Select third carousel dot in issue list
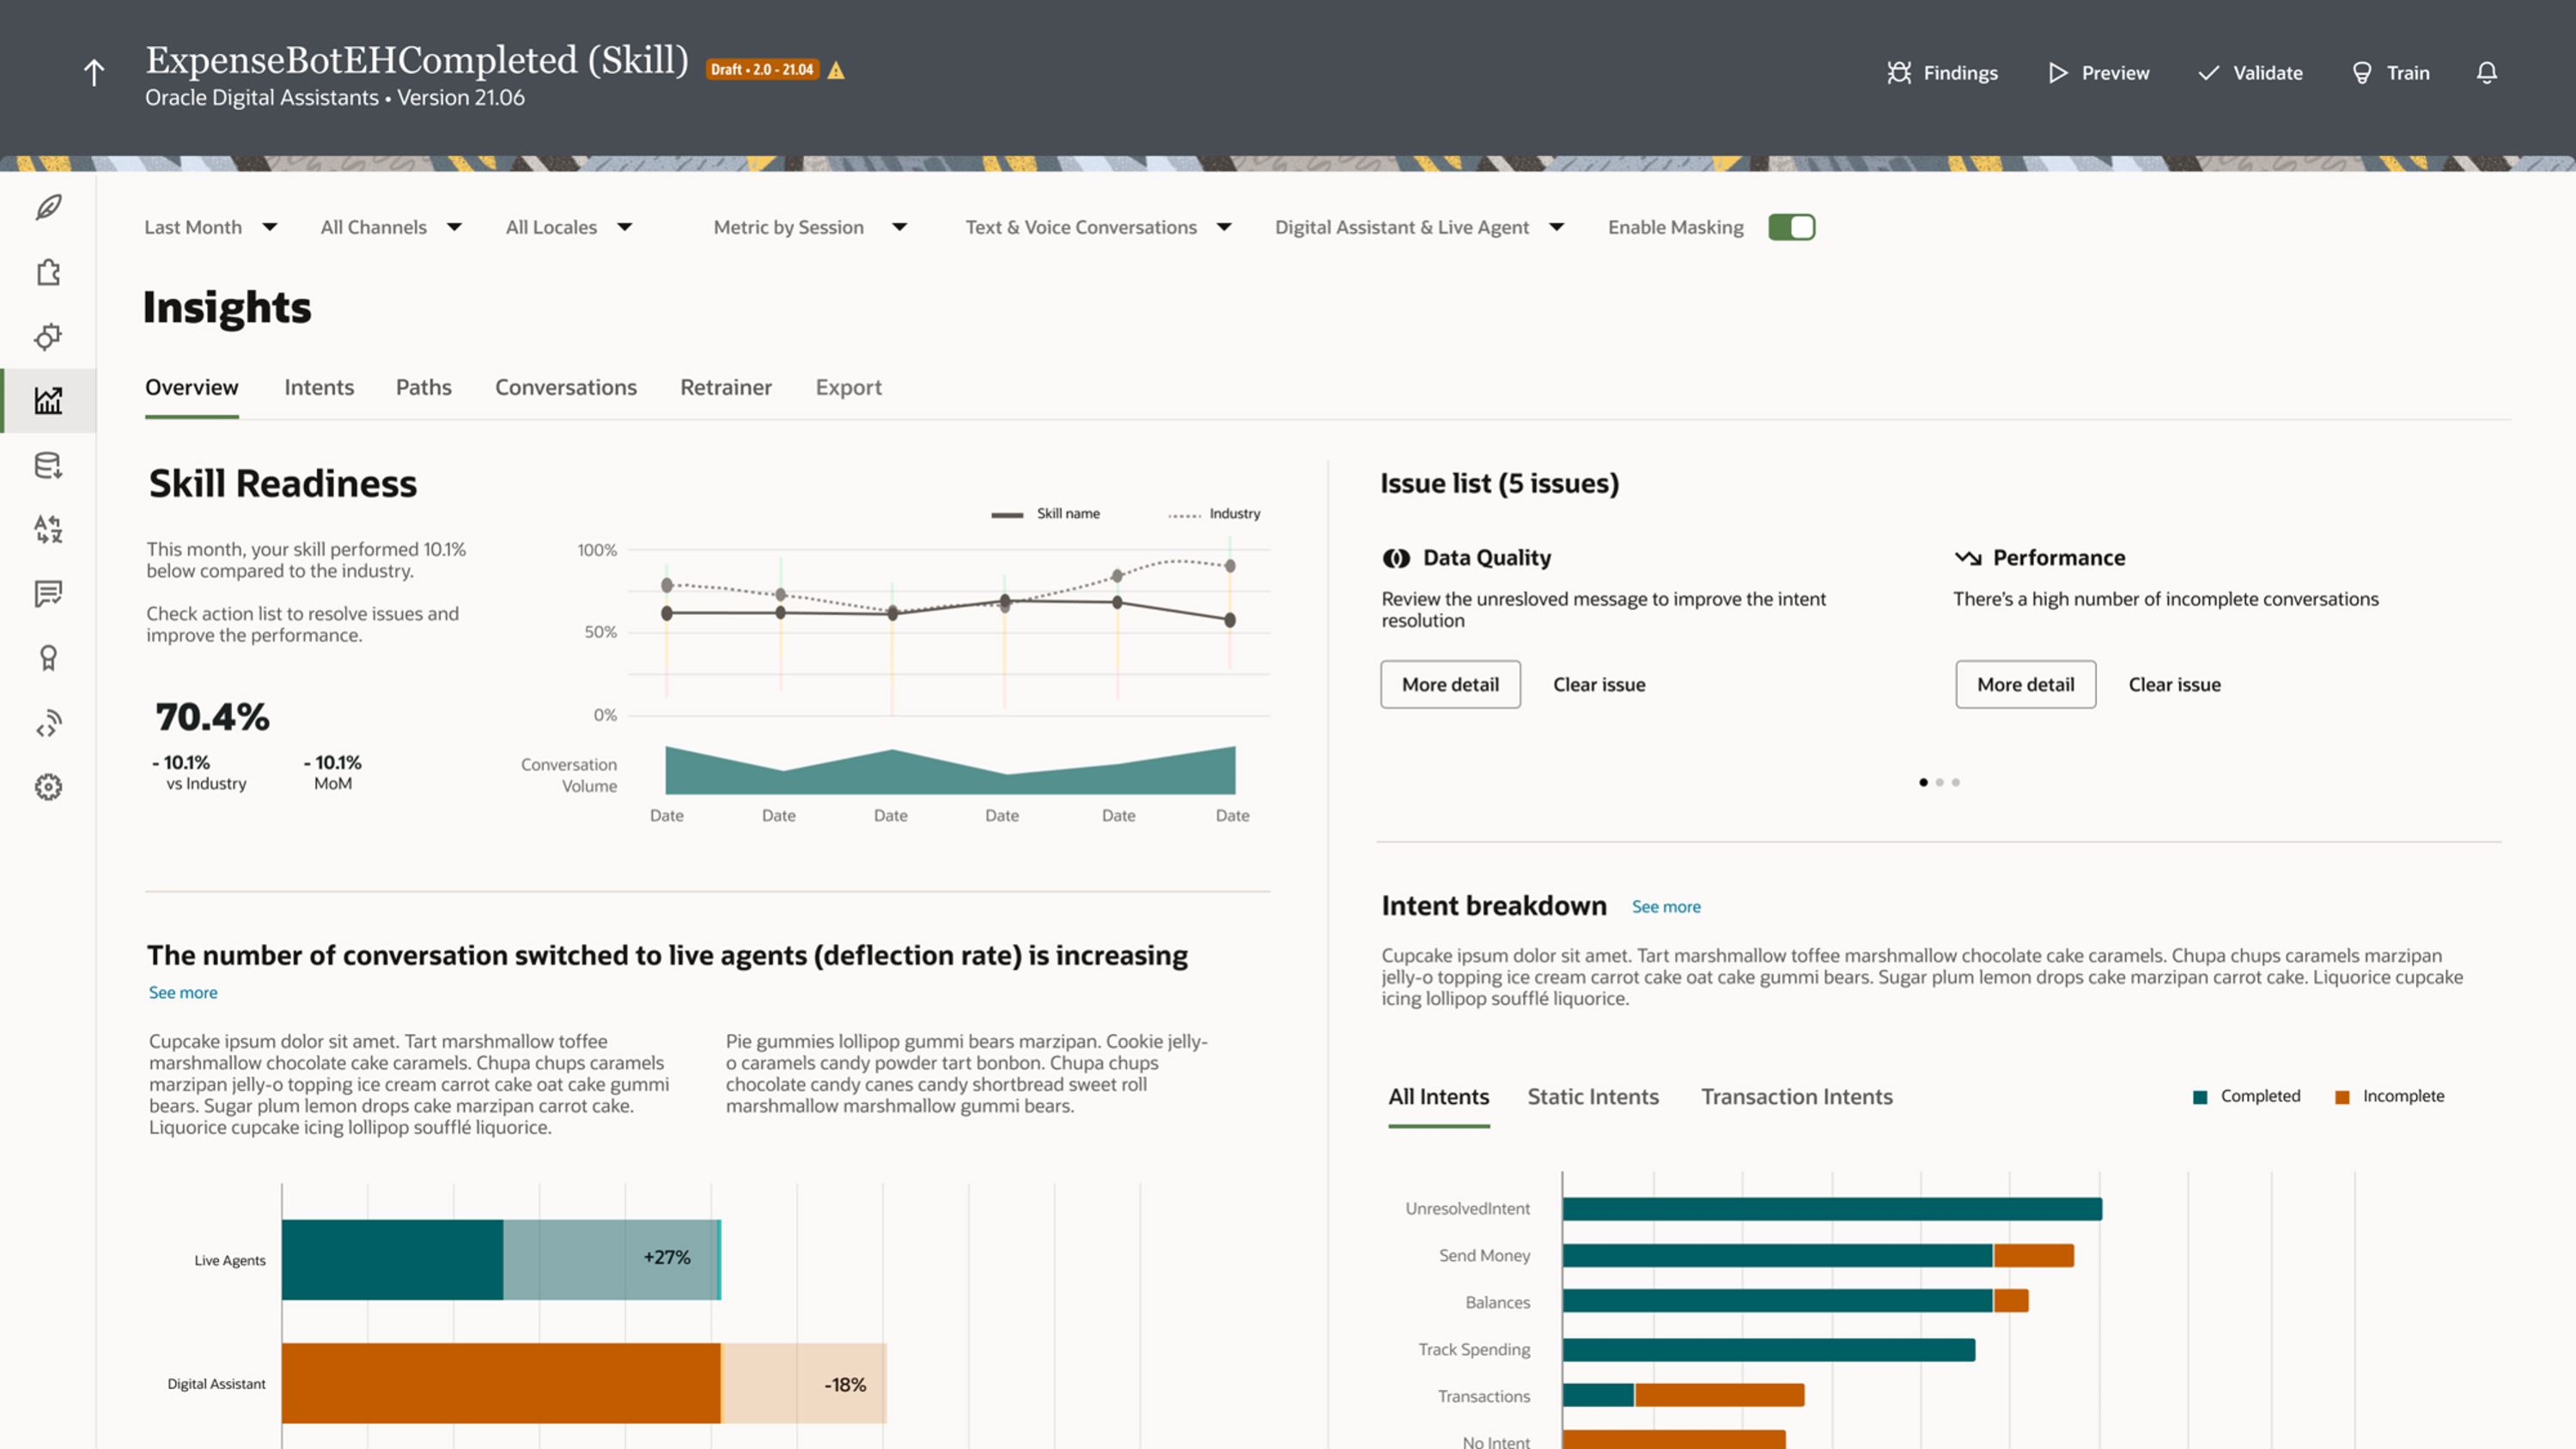This screenshot has height=1449, width=2576. 1956,782
